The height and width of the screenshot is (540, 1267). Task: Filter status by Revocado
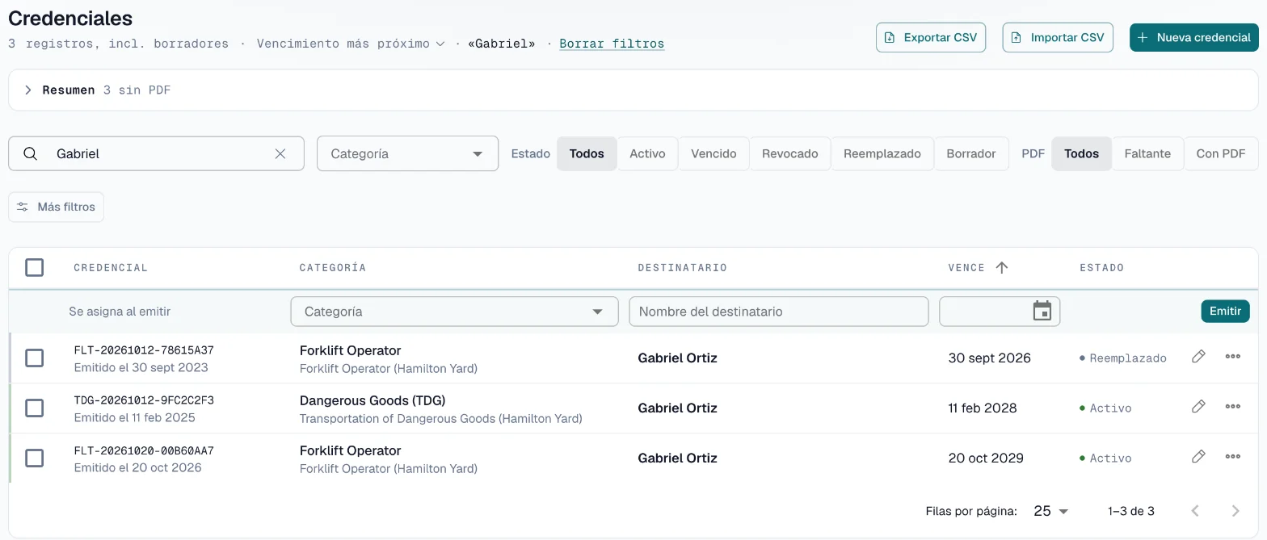pos(789,153)
